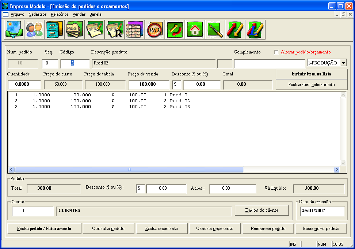Click the landscape picture toolbar icon
Screen dimensions: 355x249
(15, 30)
